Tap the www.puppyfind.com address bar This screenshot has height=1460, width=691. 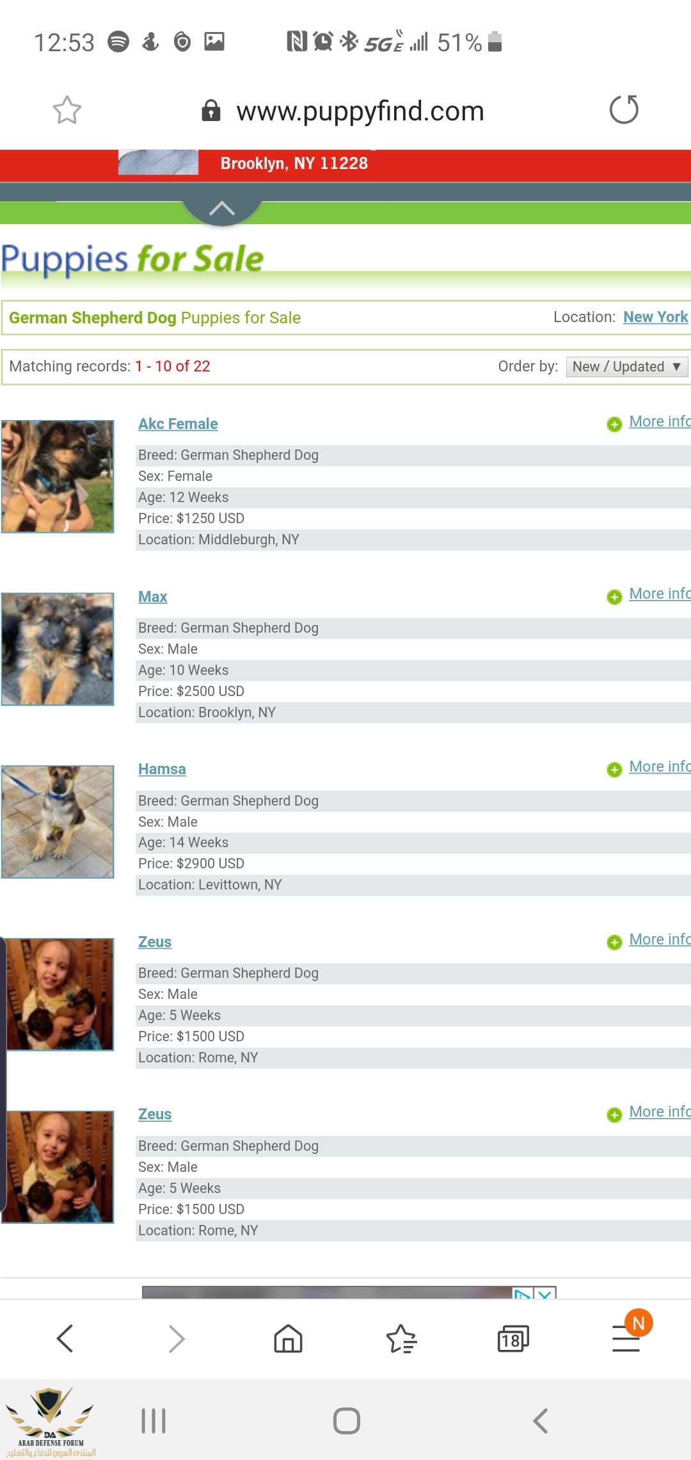click(360, 111)
